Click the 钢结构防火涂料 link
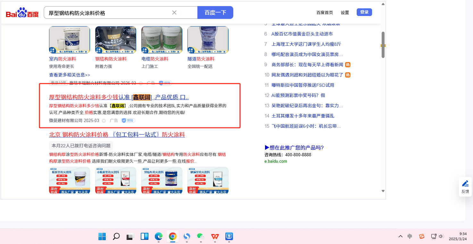 point(111,59)
